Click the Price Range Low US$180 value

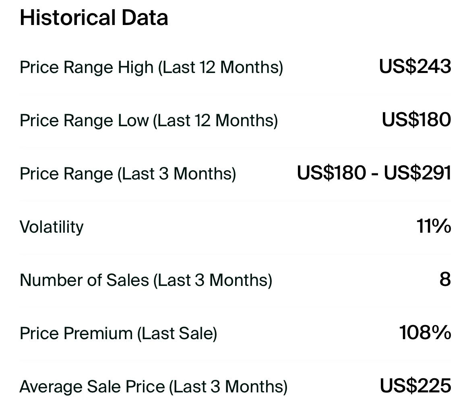(416, 120)
